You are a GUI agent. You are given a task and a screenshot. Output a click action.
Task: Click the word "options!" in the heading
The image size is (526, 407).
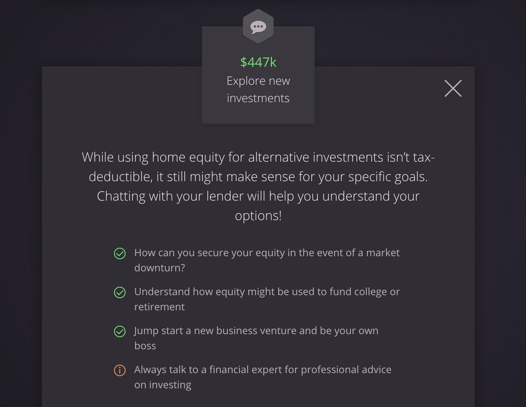point(258,216)
